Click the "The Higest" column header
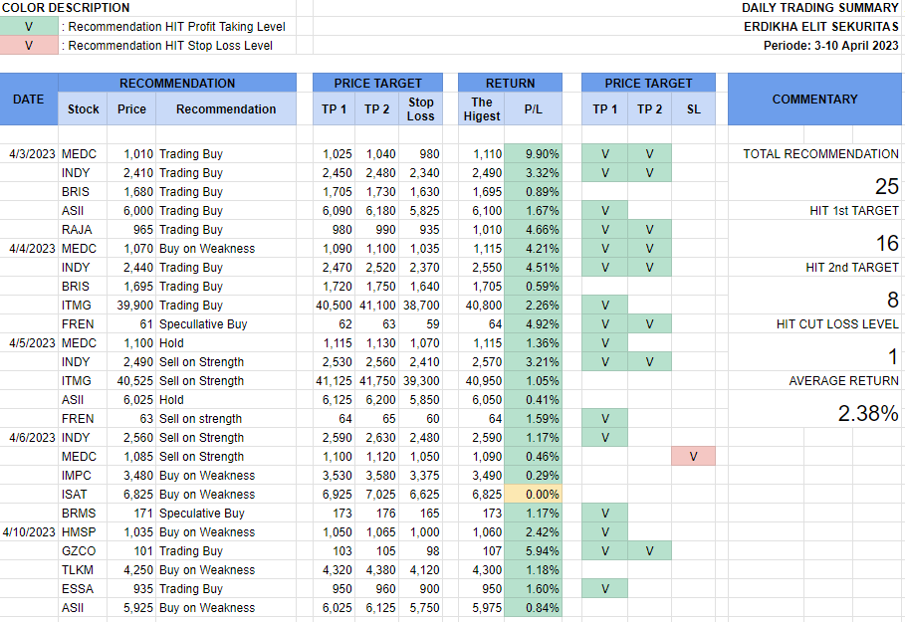 pos(481,109)
